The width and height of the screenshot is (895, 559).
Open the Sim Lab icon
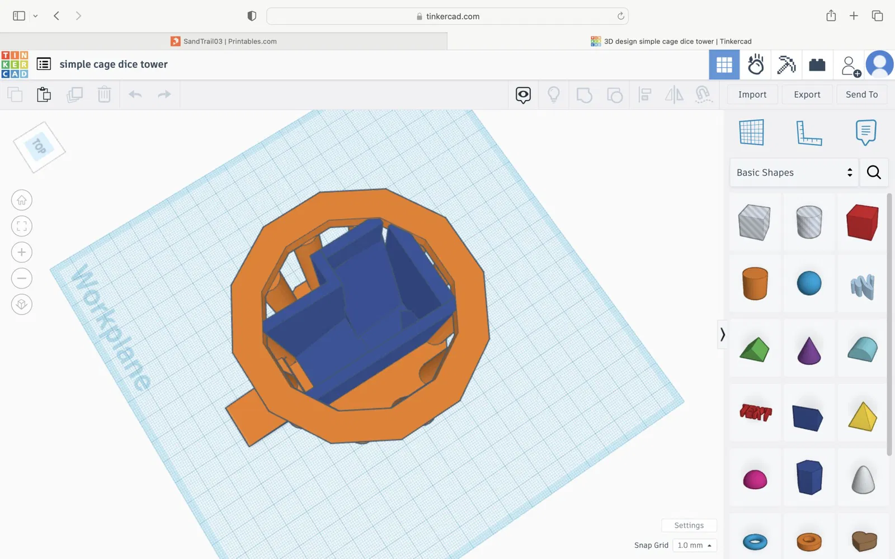[x=756, y=65]
